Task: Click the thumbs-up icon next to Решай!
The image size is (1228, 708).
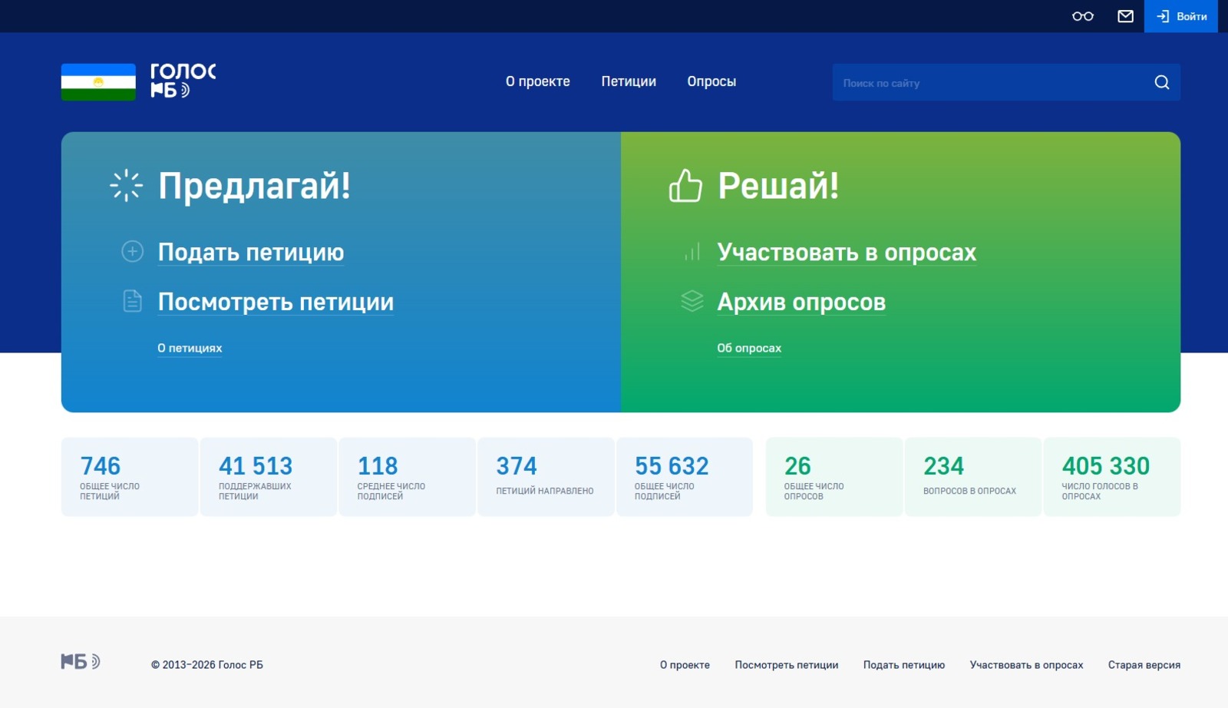Action: click(x=685, y=186)
